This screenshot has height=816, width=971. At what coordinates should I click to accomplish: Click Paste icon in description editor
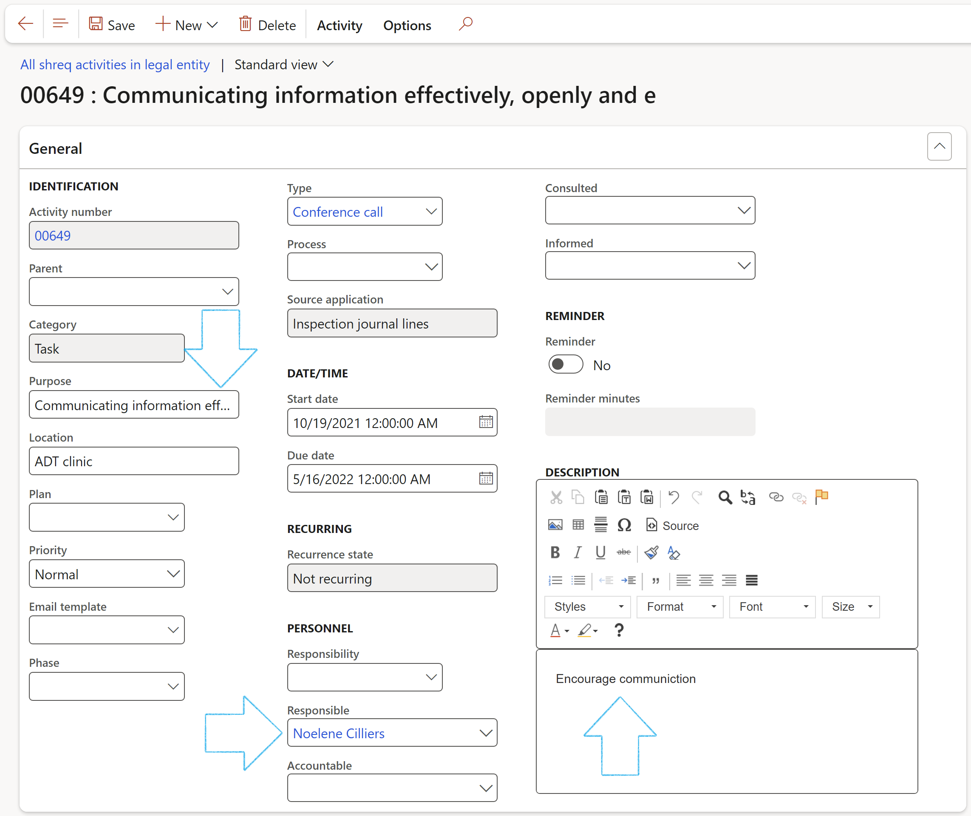click(601, 497)
